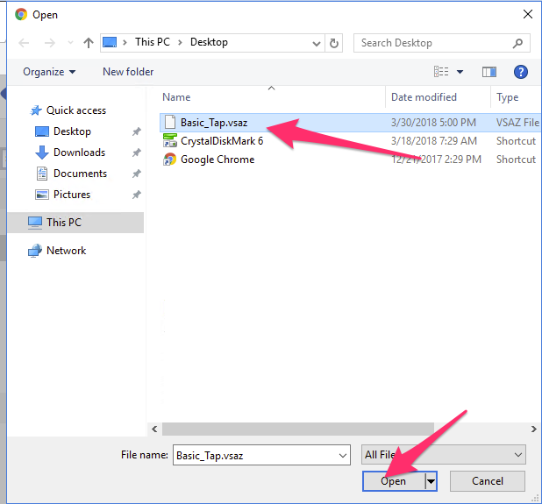Click the Open button
Screen dimensions: 542x504
pyautogui.click(x=394, y=481)
